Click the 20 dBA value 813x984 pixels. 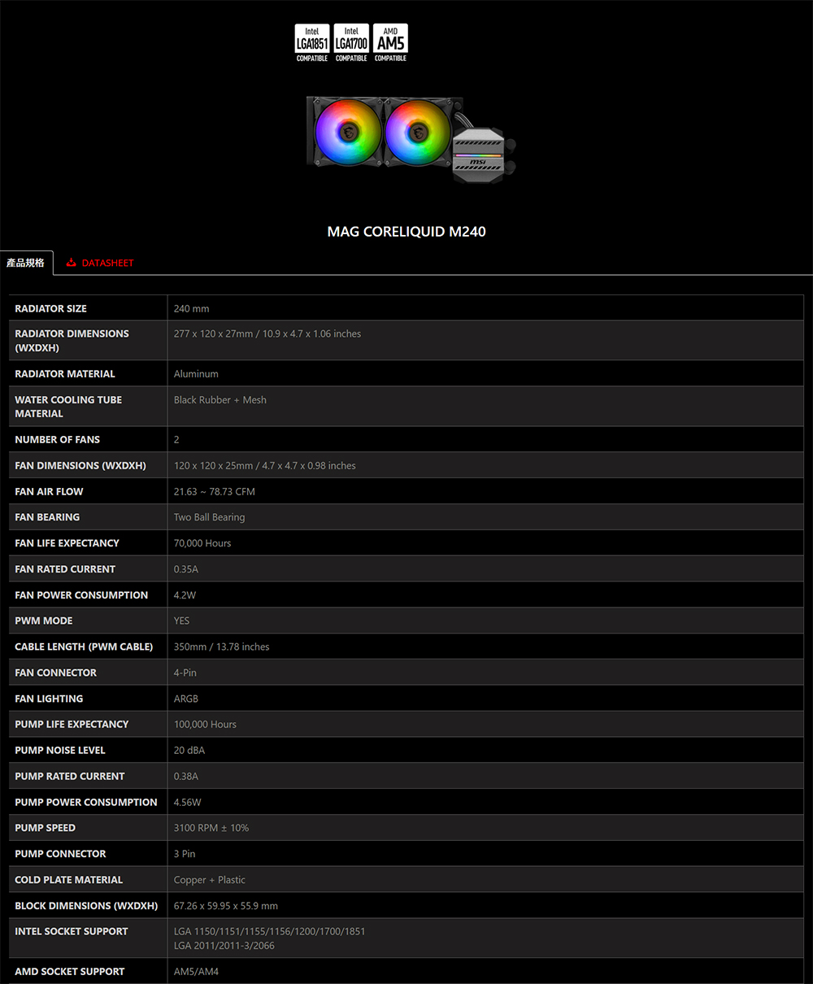[x=189, y=750]
